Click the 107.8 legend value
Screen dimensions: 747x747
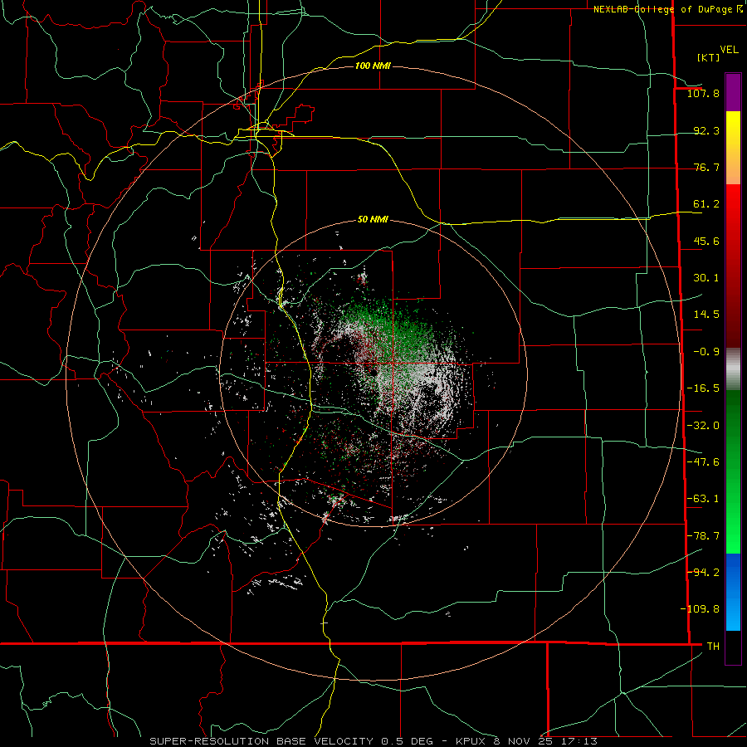point(703,93)
